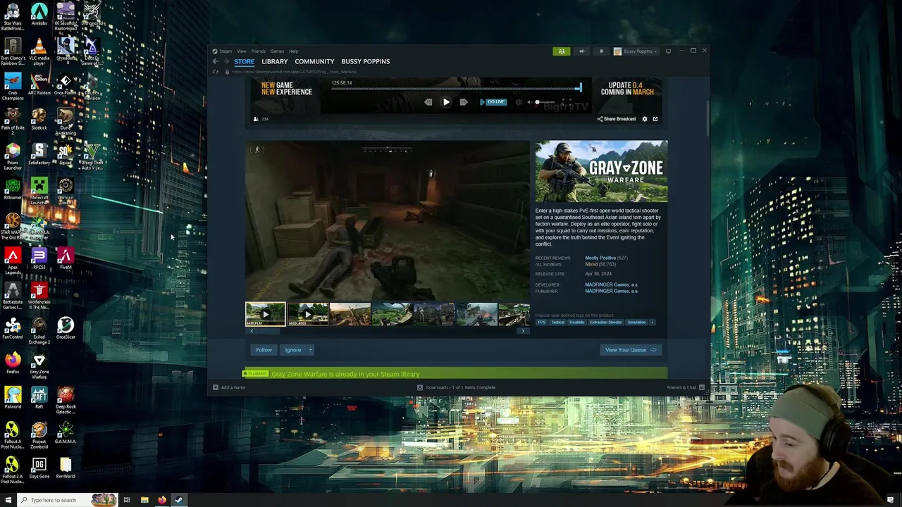Add a new tag with plus button

[652, 323]
